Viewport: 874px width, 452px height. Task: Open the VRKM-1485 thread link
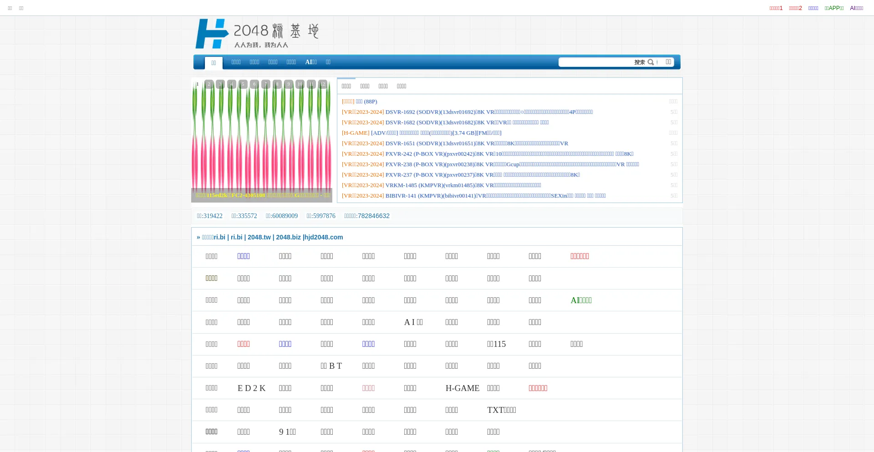click(463, 185)
